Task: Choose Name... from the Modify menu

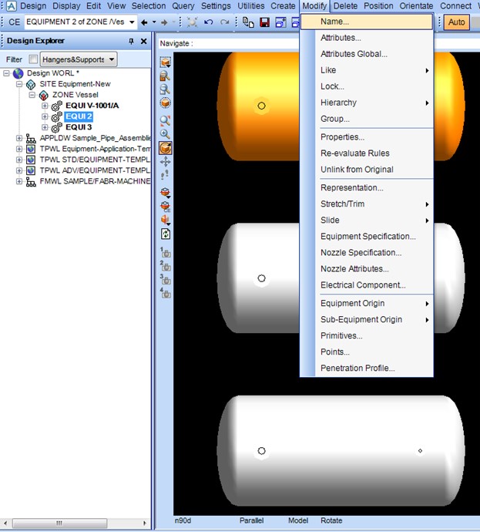Action: pos(334,22)
